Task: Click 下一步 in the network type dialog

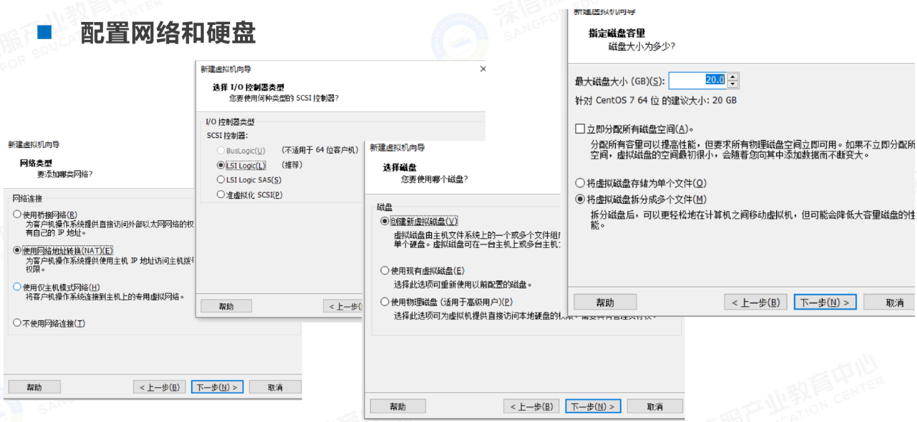Action: pyautogui.click(x=217, y=387)
